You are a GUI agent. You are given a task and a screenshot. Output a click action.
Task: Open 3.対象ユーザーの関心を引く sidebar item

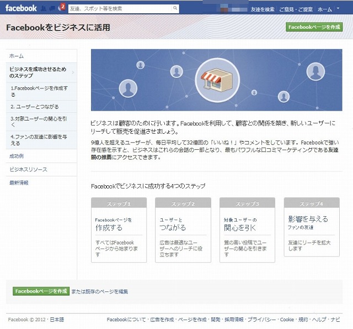coord(41,122)
